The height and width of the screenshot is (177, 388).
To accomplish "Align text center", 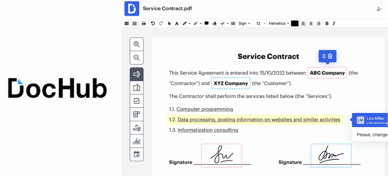I will tap(311, 23).
